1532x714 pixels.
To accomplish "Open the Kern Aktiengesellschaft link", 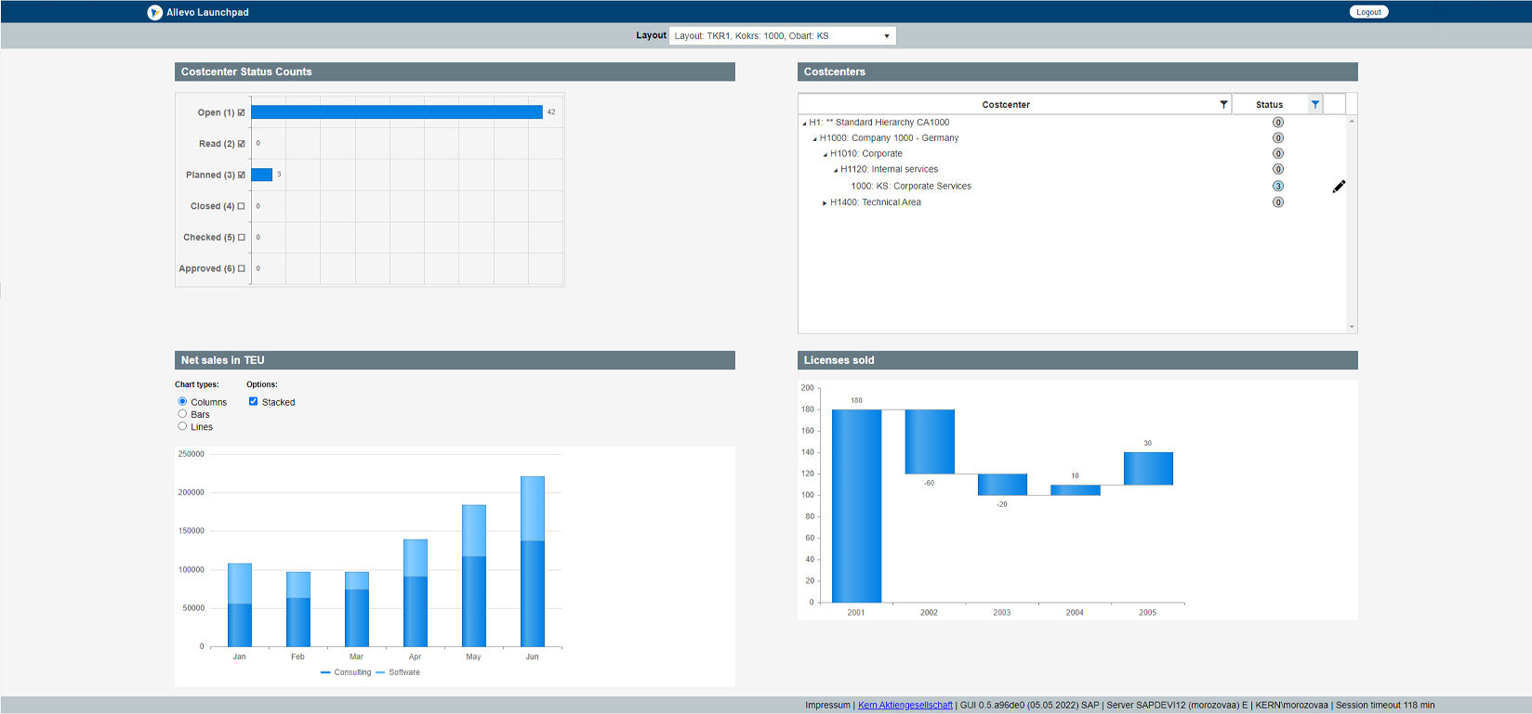I will coord(905,706).
